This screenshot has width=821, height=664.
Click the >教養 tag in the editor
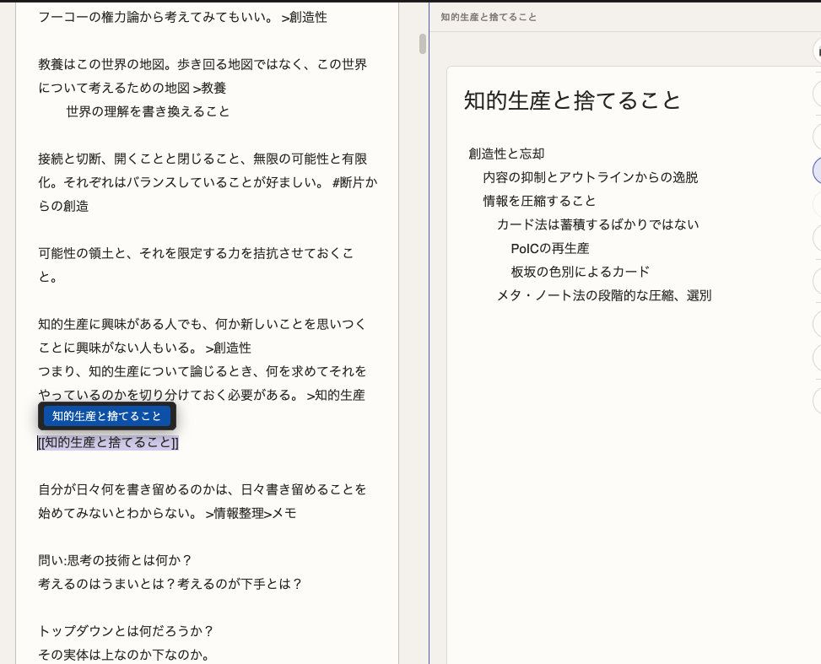coord(209,88)
